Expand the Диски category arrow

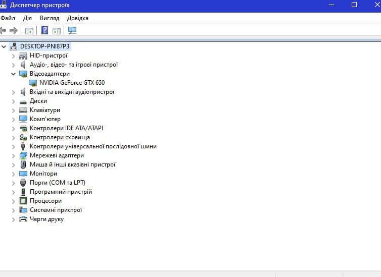coord(13,101)
